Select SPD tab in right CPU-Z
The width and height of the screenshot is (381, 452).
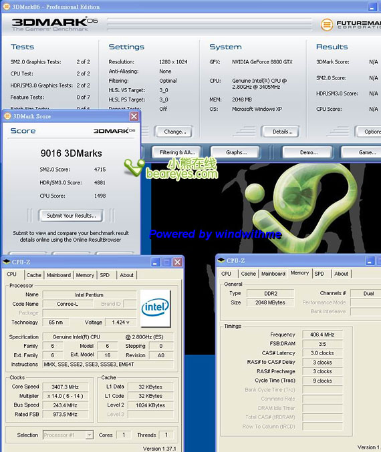click(x=320, y=274)
